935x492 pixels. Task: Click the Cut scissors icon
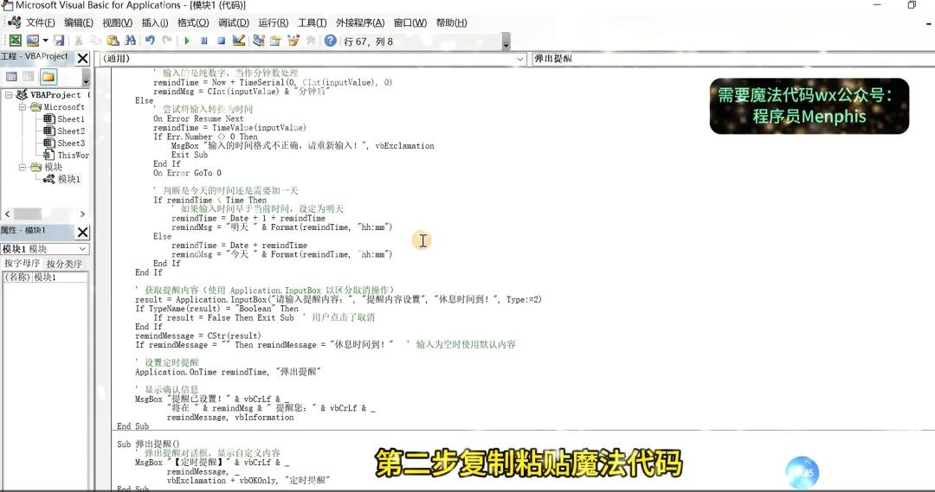pyautogui.click(x=78, y=41)
